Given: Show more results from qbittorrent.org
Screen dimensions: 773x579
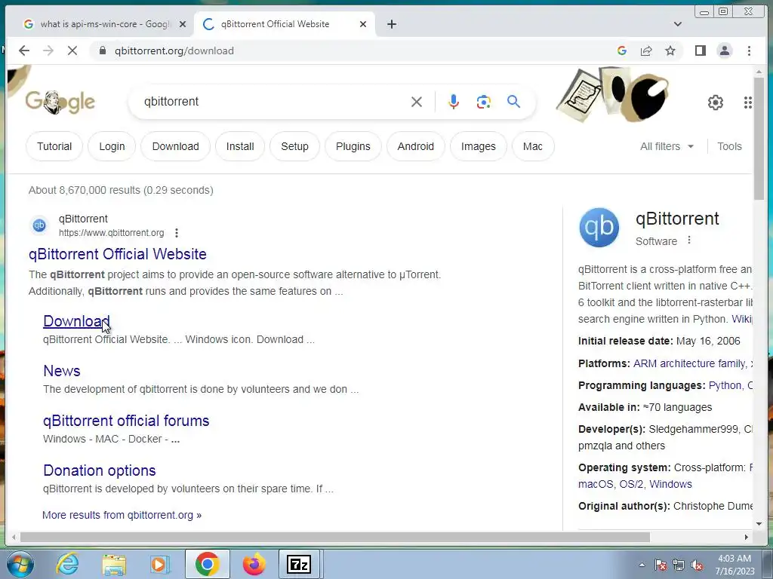Looking at the screenshot, I should 122,515.
